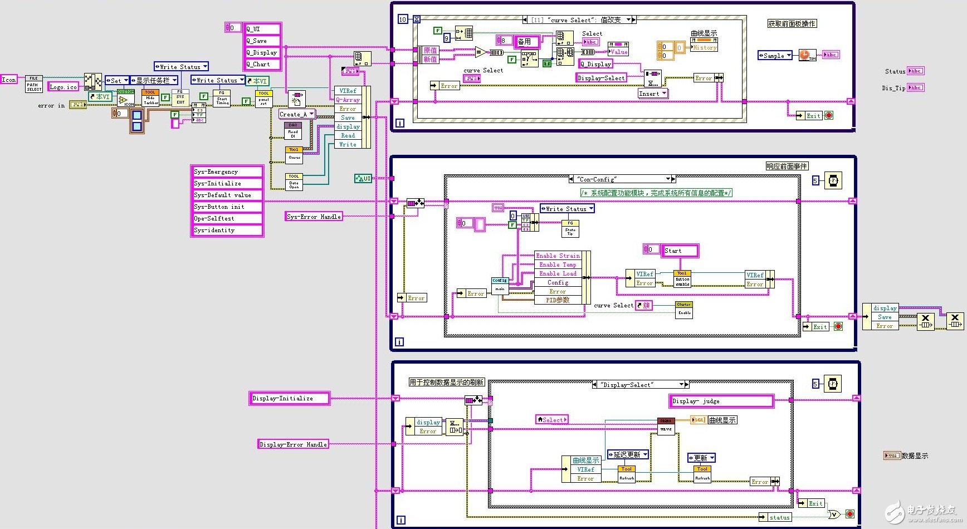The width and height of the screenshot is (967, 529).
Task: Click the FG SYS EXIT subVI node
Action: [180, 97]
